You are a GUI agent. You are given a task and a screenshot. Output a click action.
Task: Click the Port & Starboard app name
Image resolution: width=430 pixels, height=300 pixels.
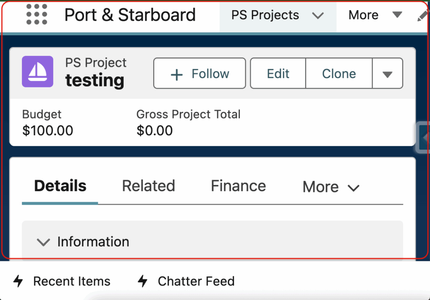pyautogui.click(x=130, y=15)
